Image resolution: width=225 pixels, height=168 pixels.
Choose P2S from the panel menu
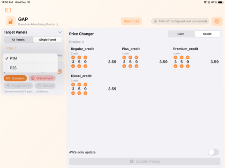(30, 68)
